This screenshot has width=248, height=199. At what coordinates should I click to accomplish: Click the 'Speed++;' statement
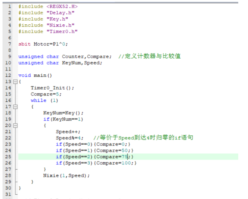68,132
